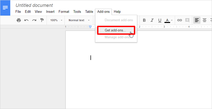Undo the last action
212x109 pixels.
26,20
